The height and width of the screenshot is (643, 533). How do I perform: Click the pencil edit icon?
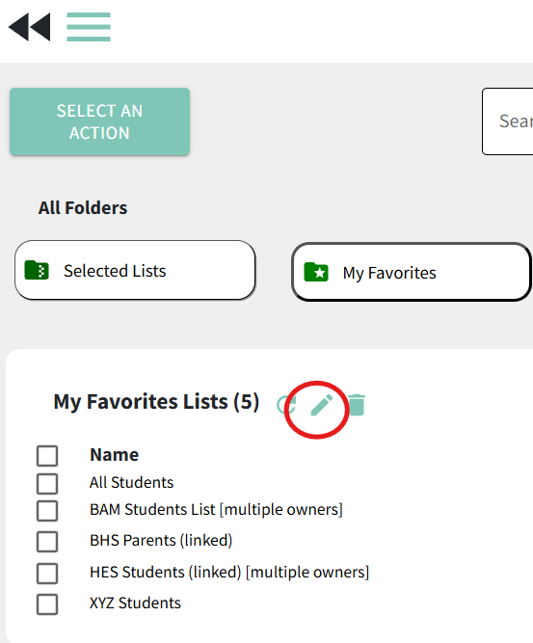322,405
